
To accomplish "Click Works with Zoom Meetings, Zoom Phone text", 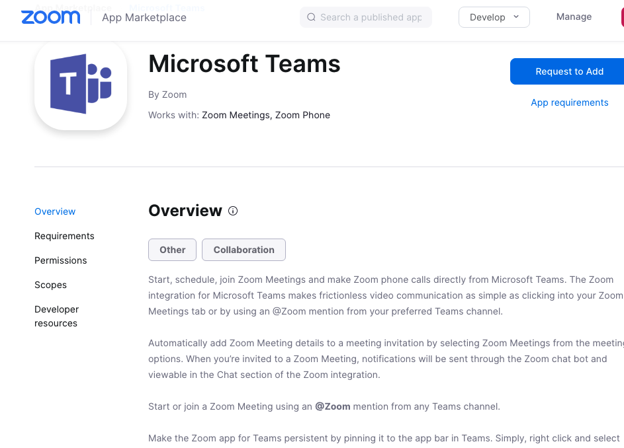I will click(239, 115).
